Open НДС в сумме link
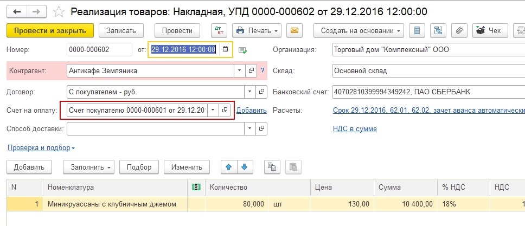This screenshot has height=226, width=525. (x=355, y=129)
